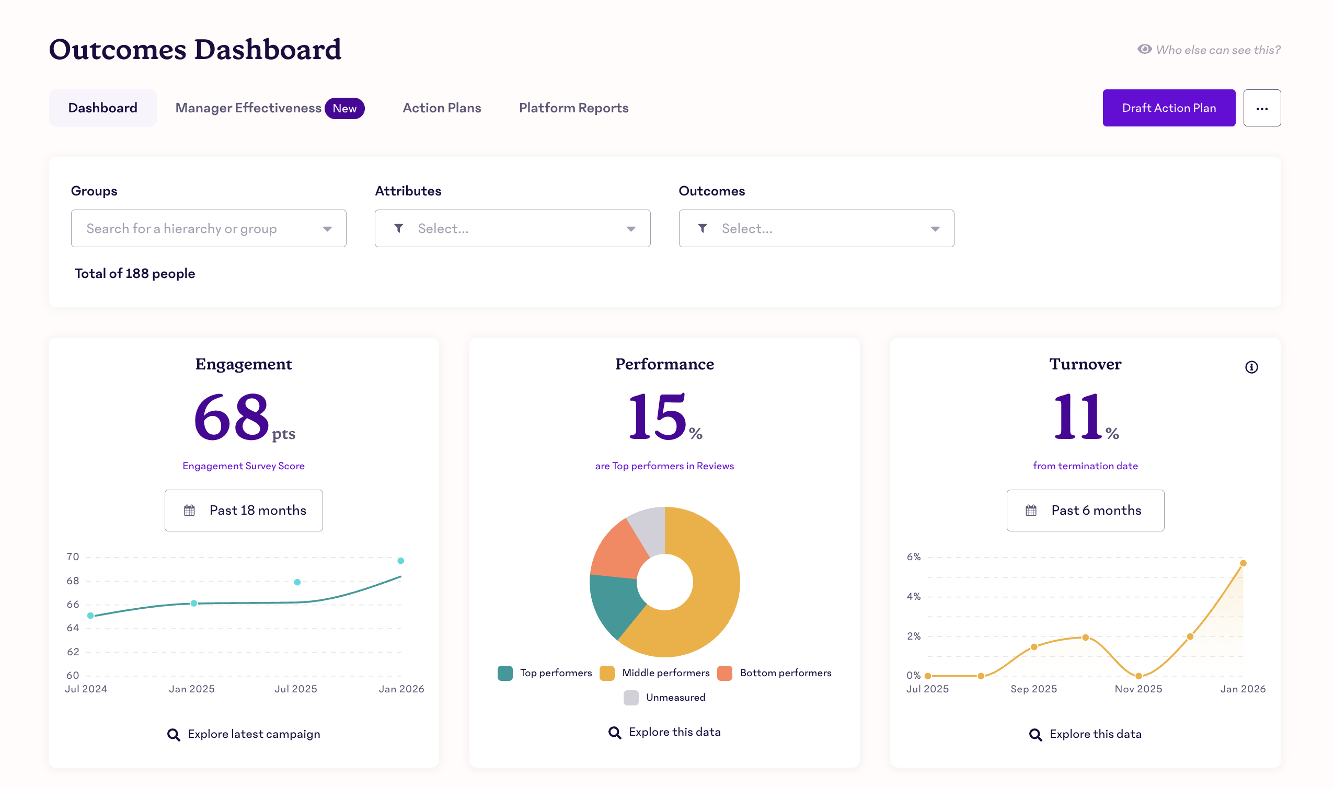Switch to the Manager Effectiveness tab

pos(248,108)
